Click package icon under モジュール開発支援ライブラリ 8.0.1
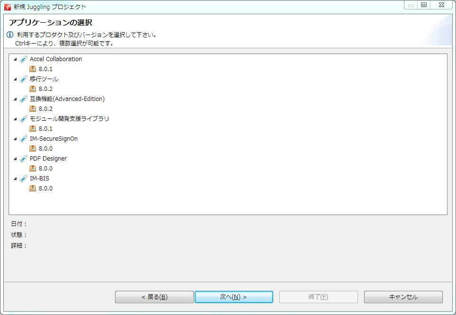 [33, 128]
